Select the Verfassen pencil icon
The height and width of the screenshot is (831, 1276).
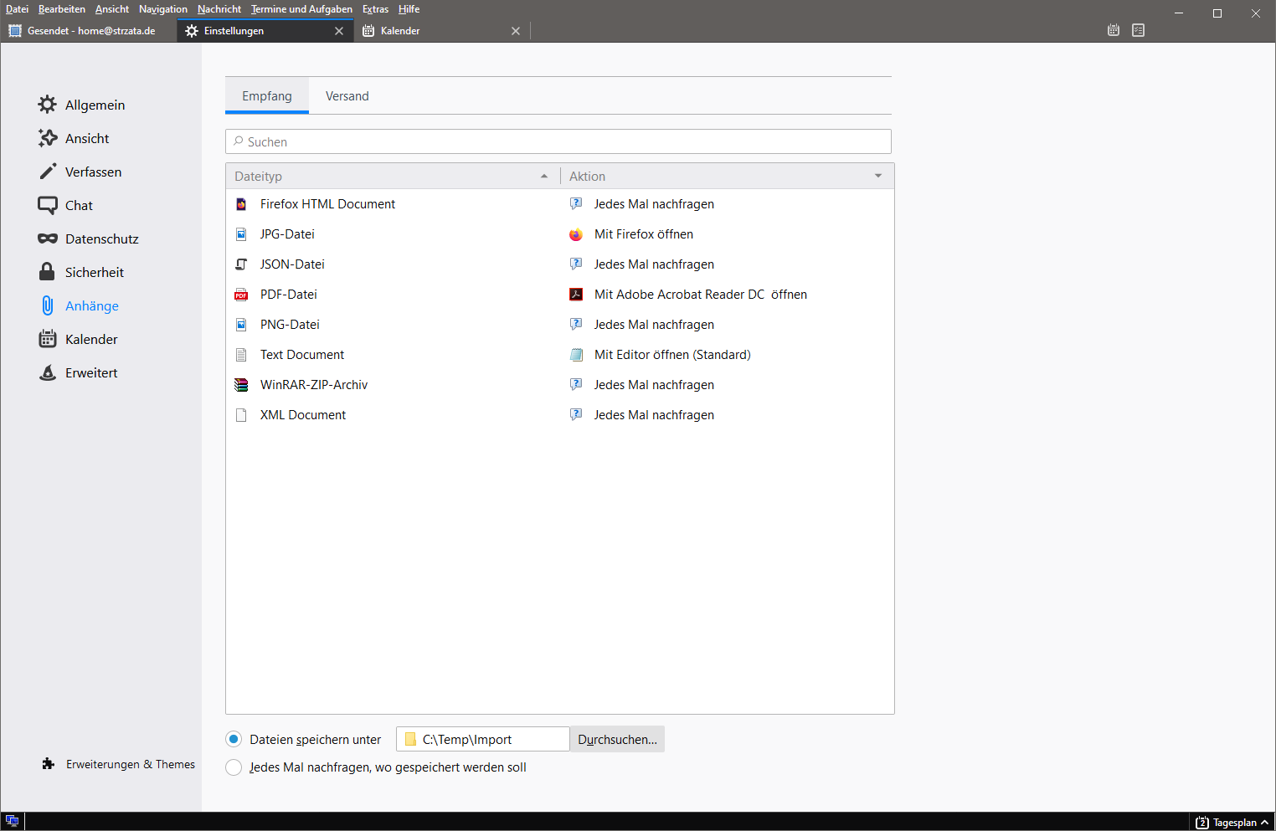tap(48, 172)
